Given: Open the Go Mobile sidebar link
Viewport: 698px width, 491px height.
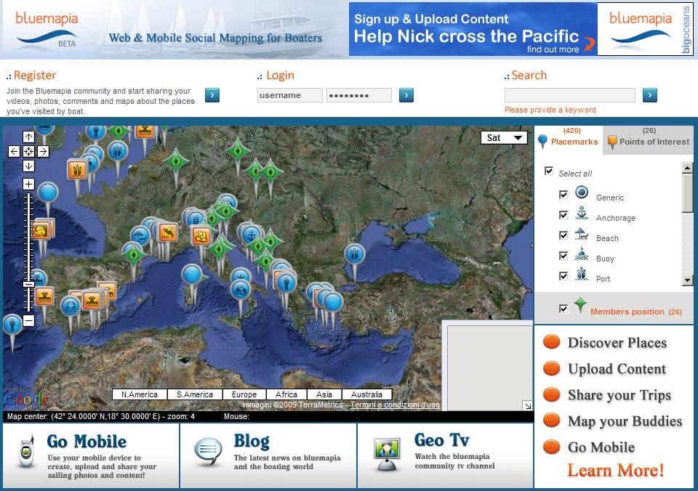Looking at the screenshot, I should (601, 447).
